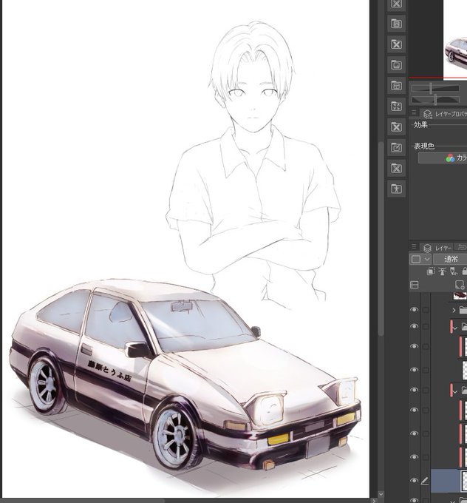The image size is (467, 503).
Task: Switch to the レイヤープロパティ tab
Action: coord(445,114)
